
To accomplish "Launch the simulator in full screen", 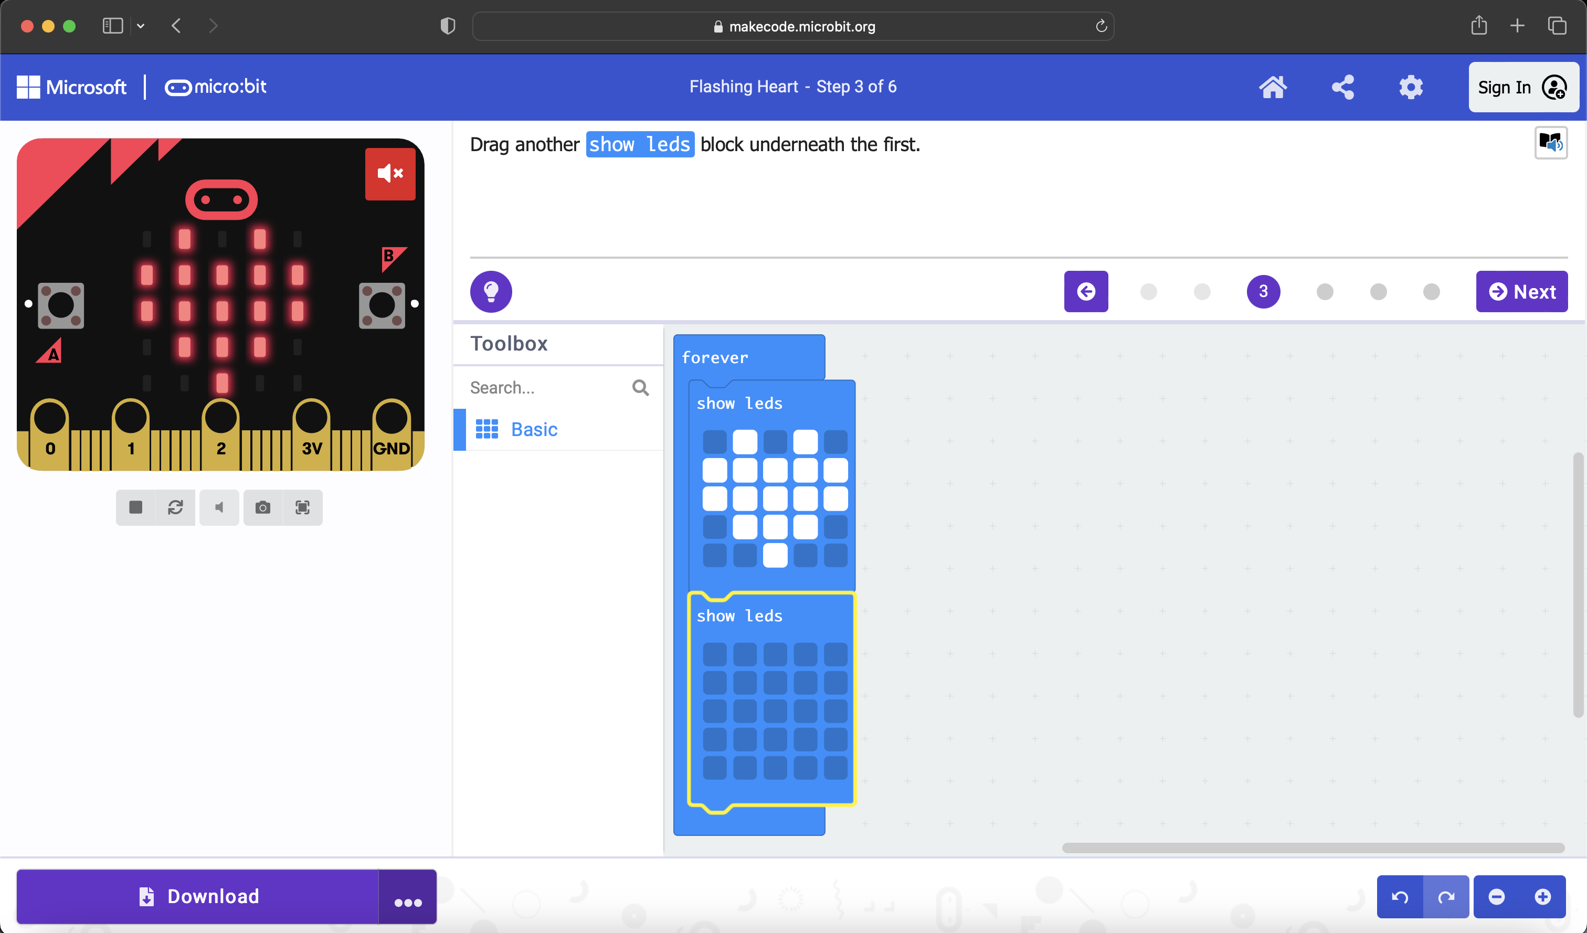I will (x=302, y=507).
